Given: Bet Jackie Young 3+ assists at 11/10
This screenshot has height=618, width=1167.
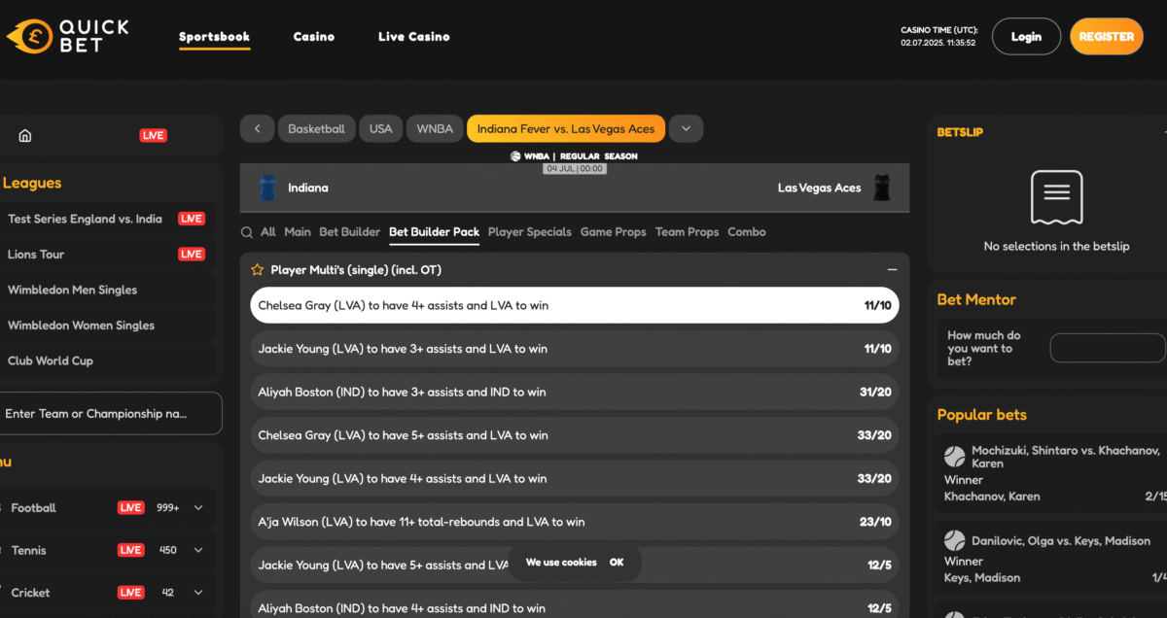Looking at the screenshot, I should coord(575,349).
